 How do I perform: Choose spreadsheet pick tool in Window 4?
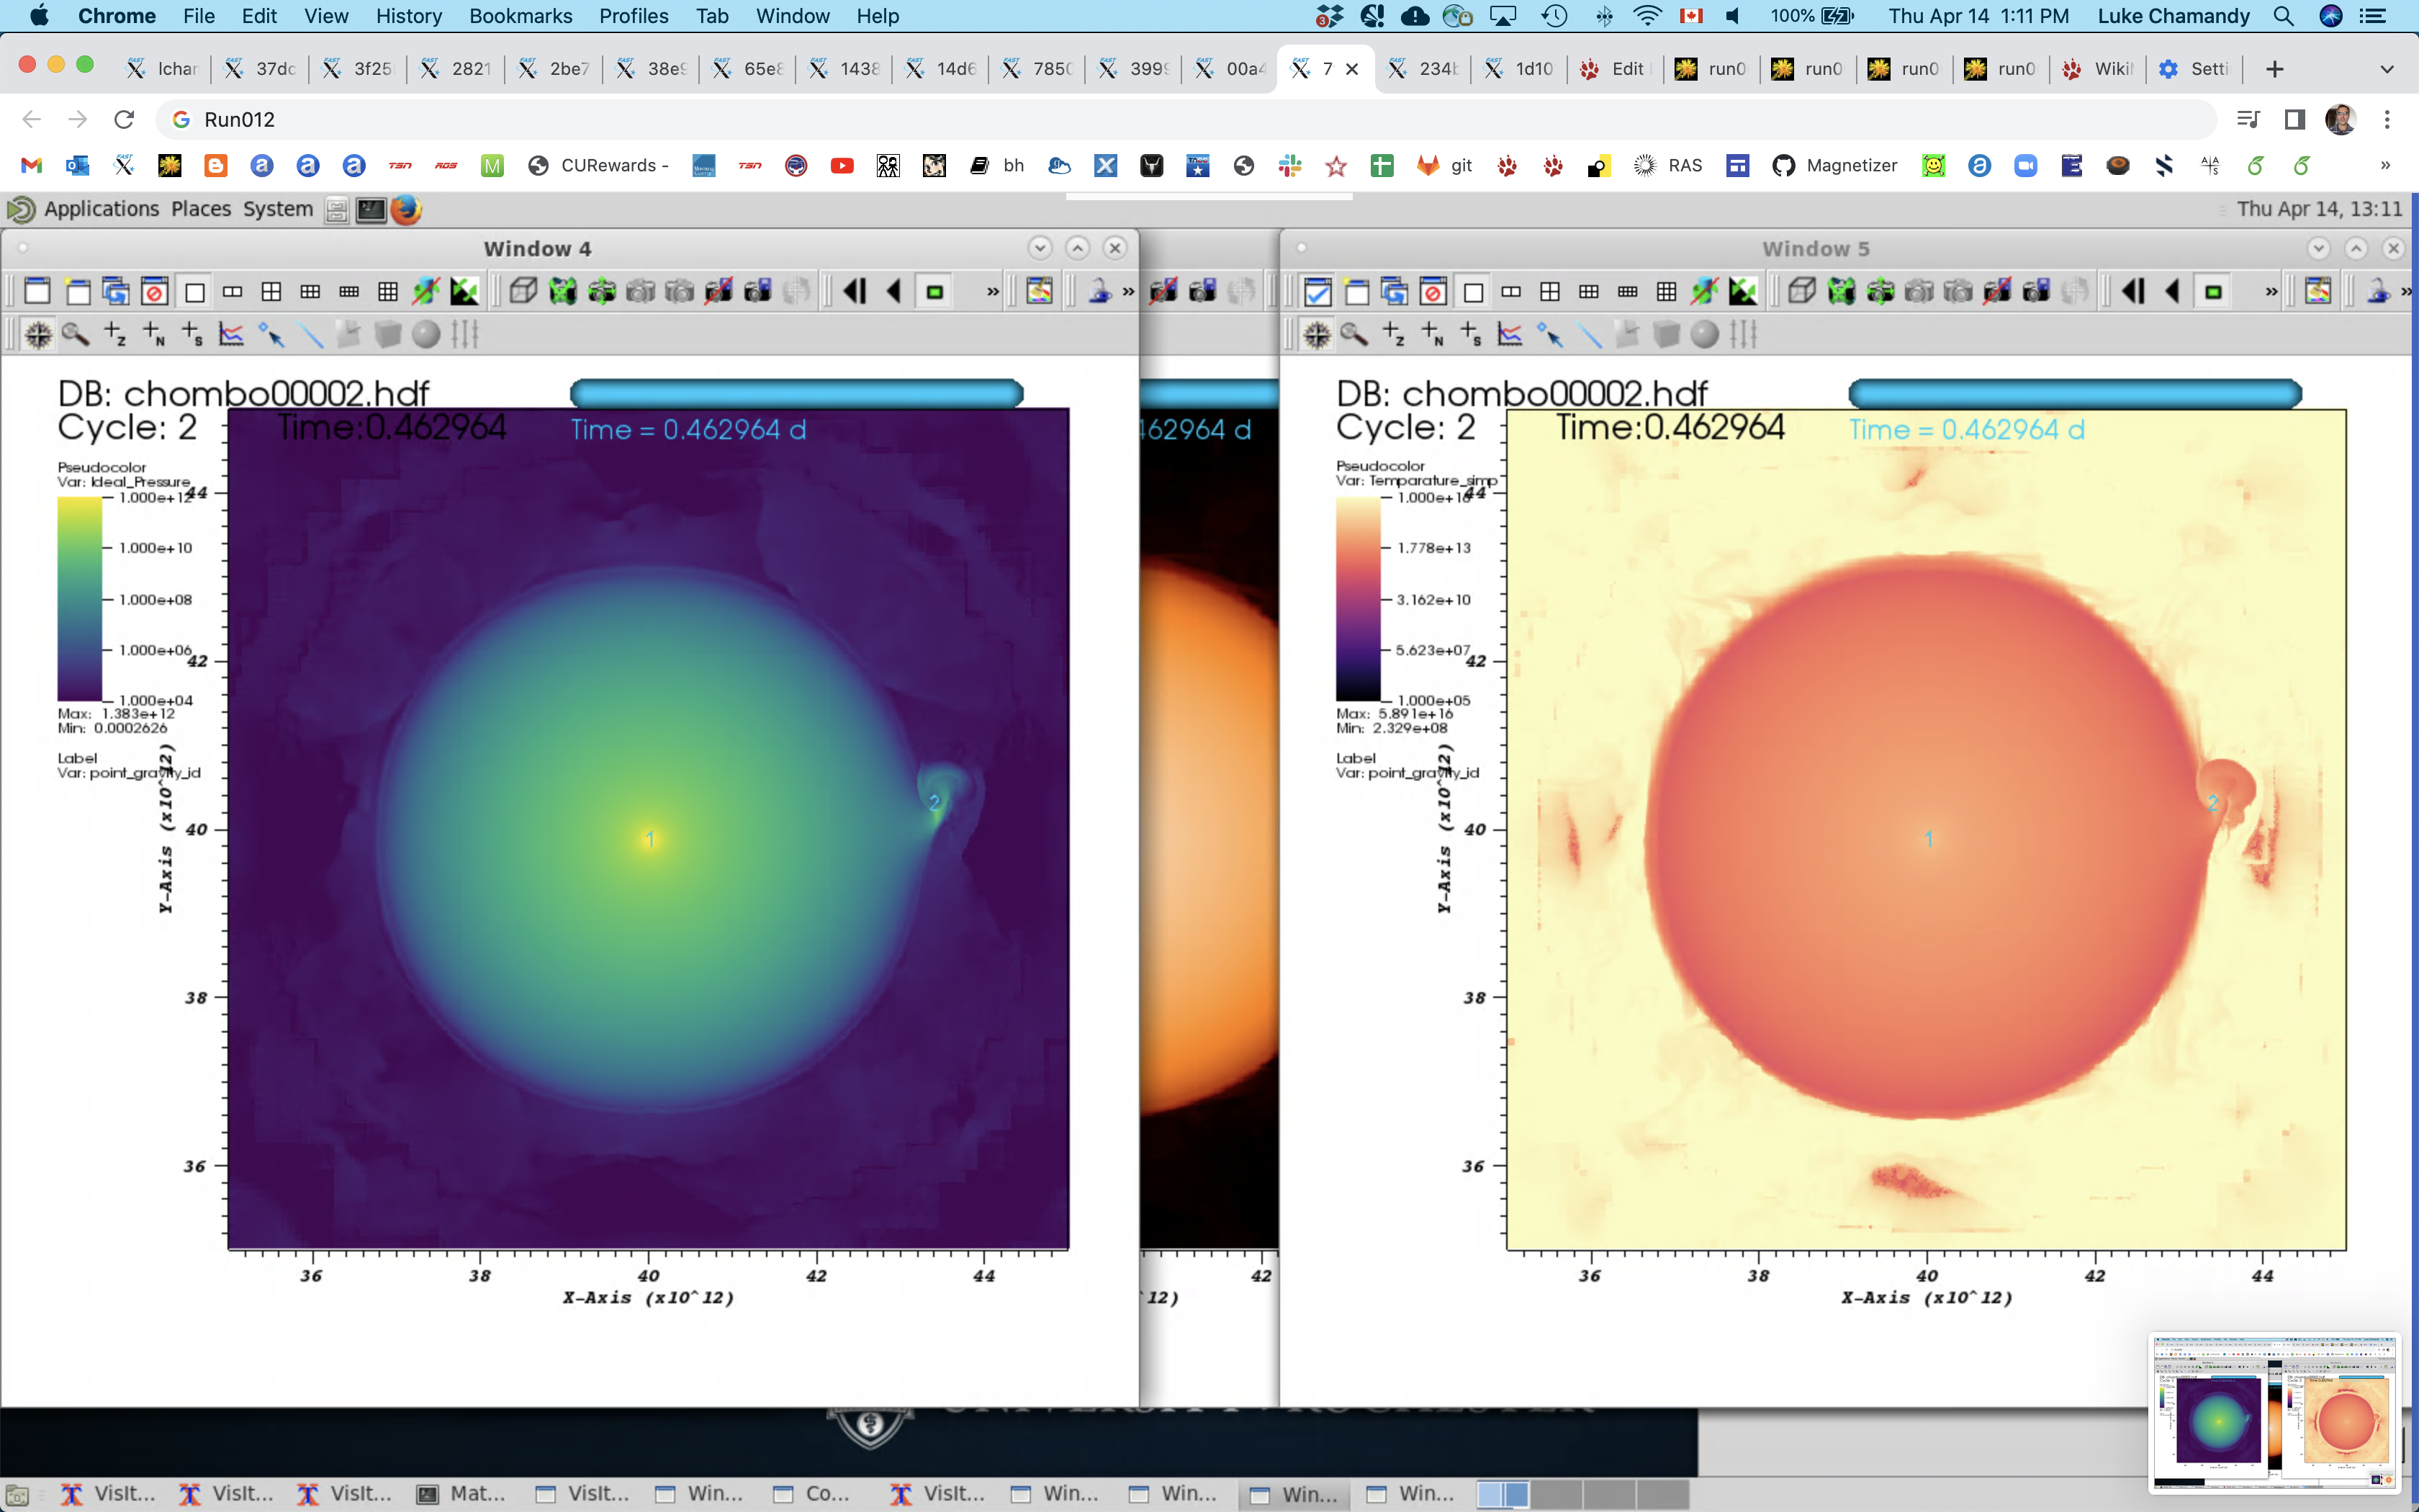[193, 334]
